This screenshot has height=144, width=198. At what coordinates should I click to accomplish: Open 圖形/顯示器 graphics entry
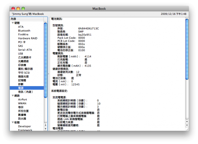tap(25, 69)
